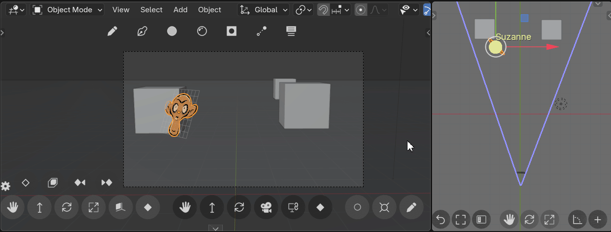Toggle fullscreen frame icon in right viewport
The image size is (611, 232).
[x=461, y=220]
